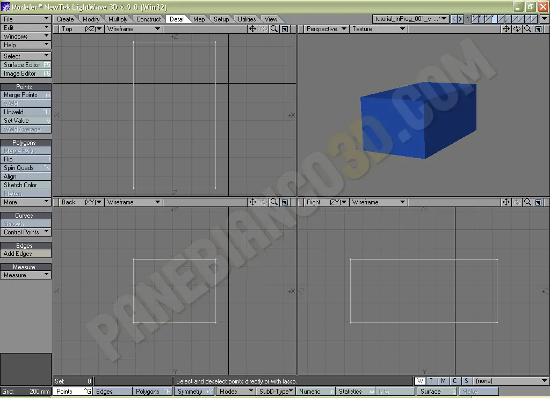Open the Surface Editor
Image resolution: width=550 pixels, height=398 pixels.
click(26, 65)
